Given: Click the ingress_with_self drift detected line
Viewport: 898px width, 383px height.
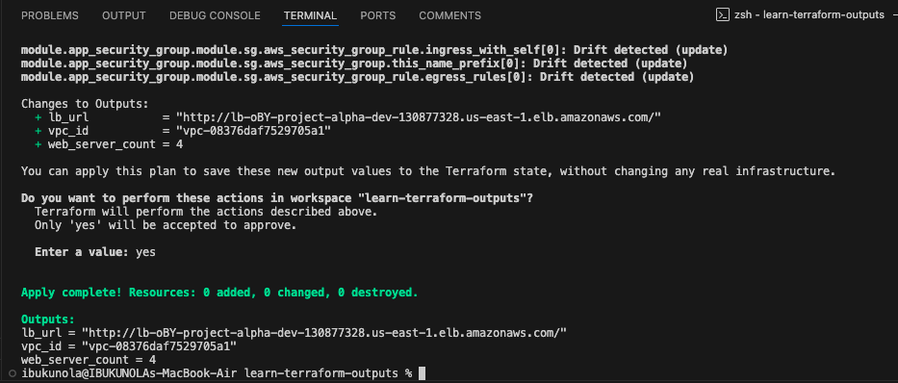Looking at the screenshot, I should click(374, 50).
